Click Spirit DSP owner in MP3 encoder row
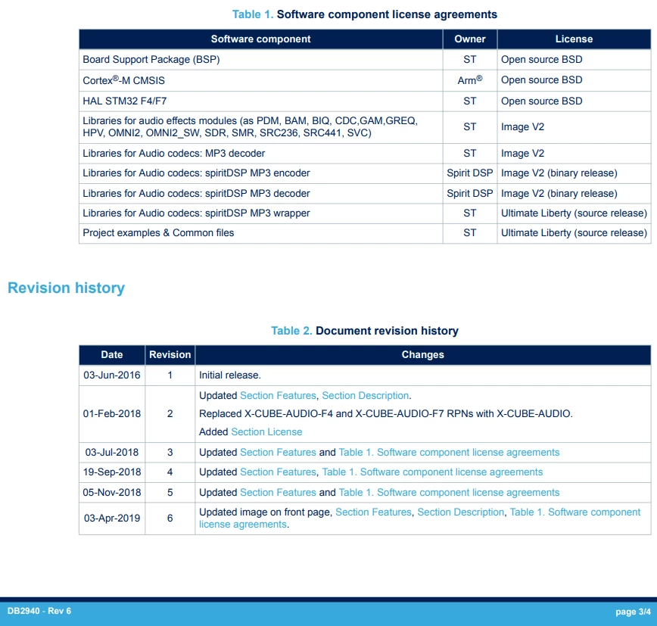 pyautogui.click(x=470, y=173)
